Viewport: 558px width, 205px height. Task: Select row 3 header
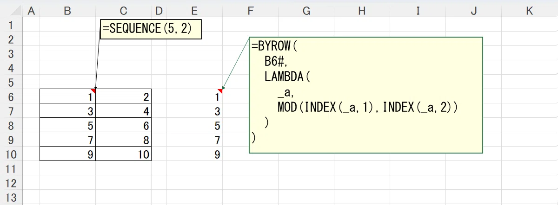click(x=11, y=53)
